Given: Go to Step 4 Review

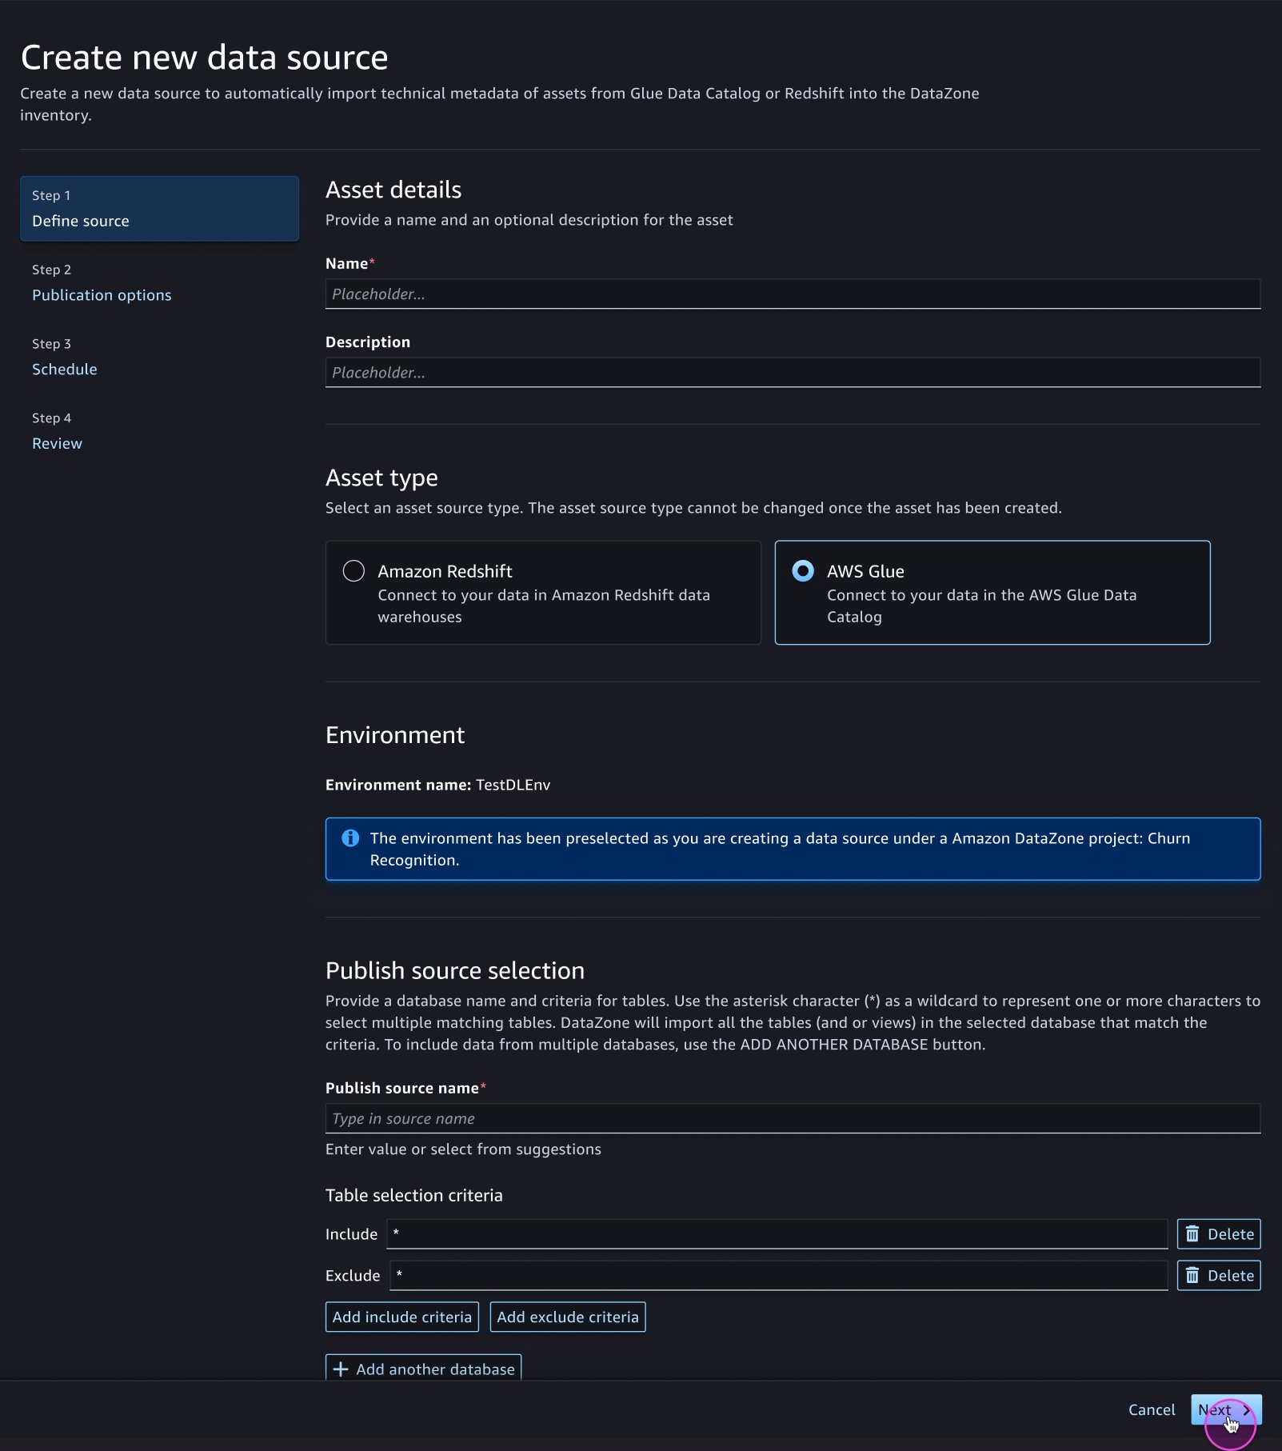Looking at the screenshot, I should pyautogui.click(x=57, y=444).
